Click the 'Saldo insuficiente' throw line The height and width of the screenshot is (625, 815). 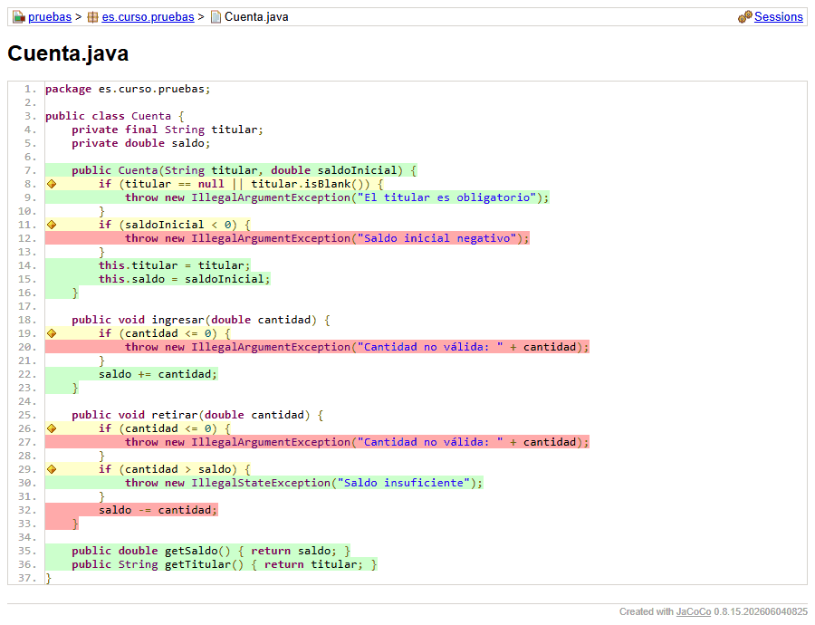[264, 483]
